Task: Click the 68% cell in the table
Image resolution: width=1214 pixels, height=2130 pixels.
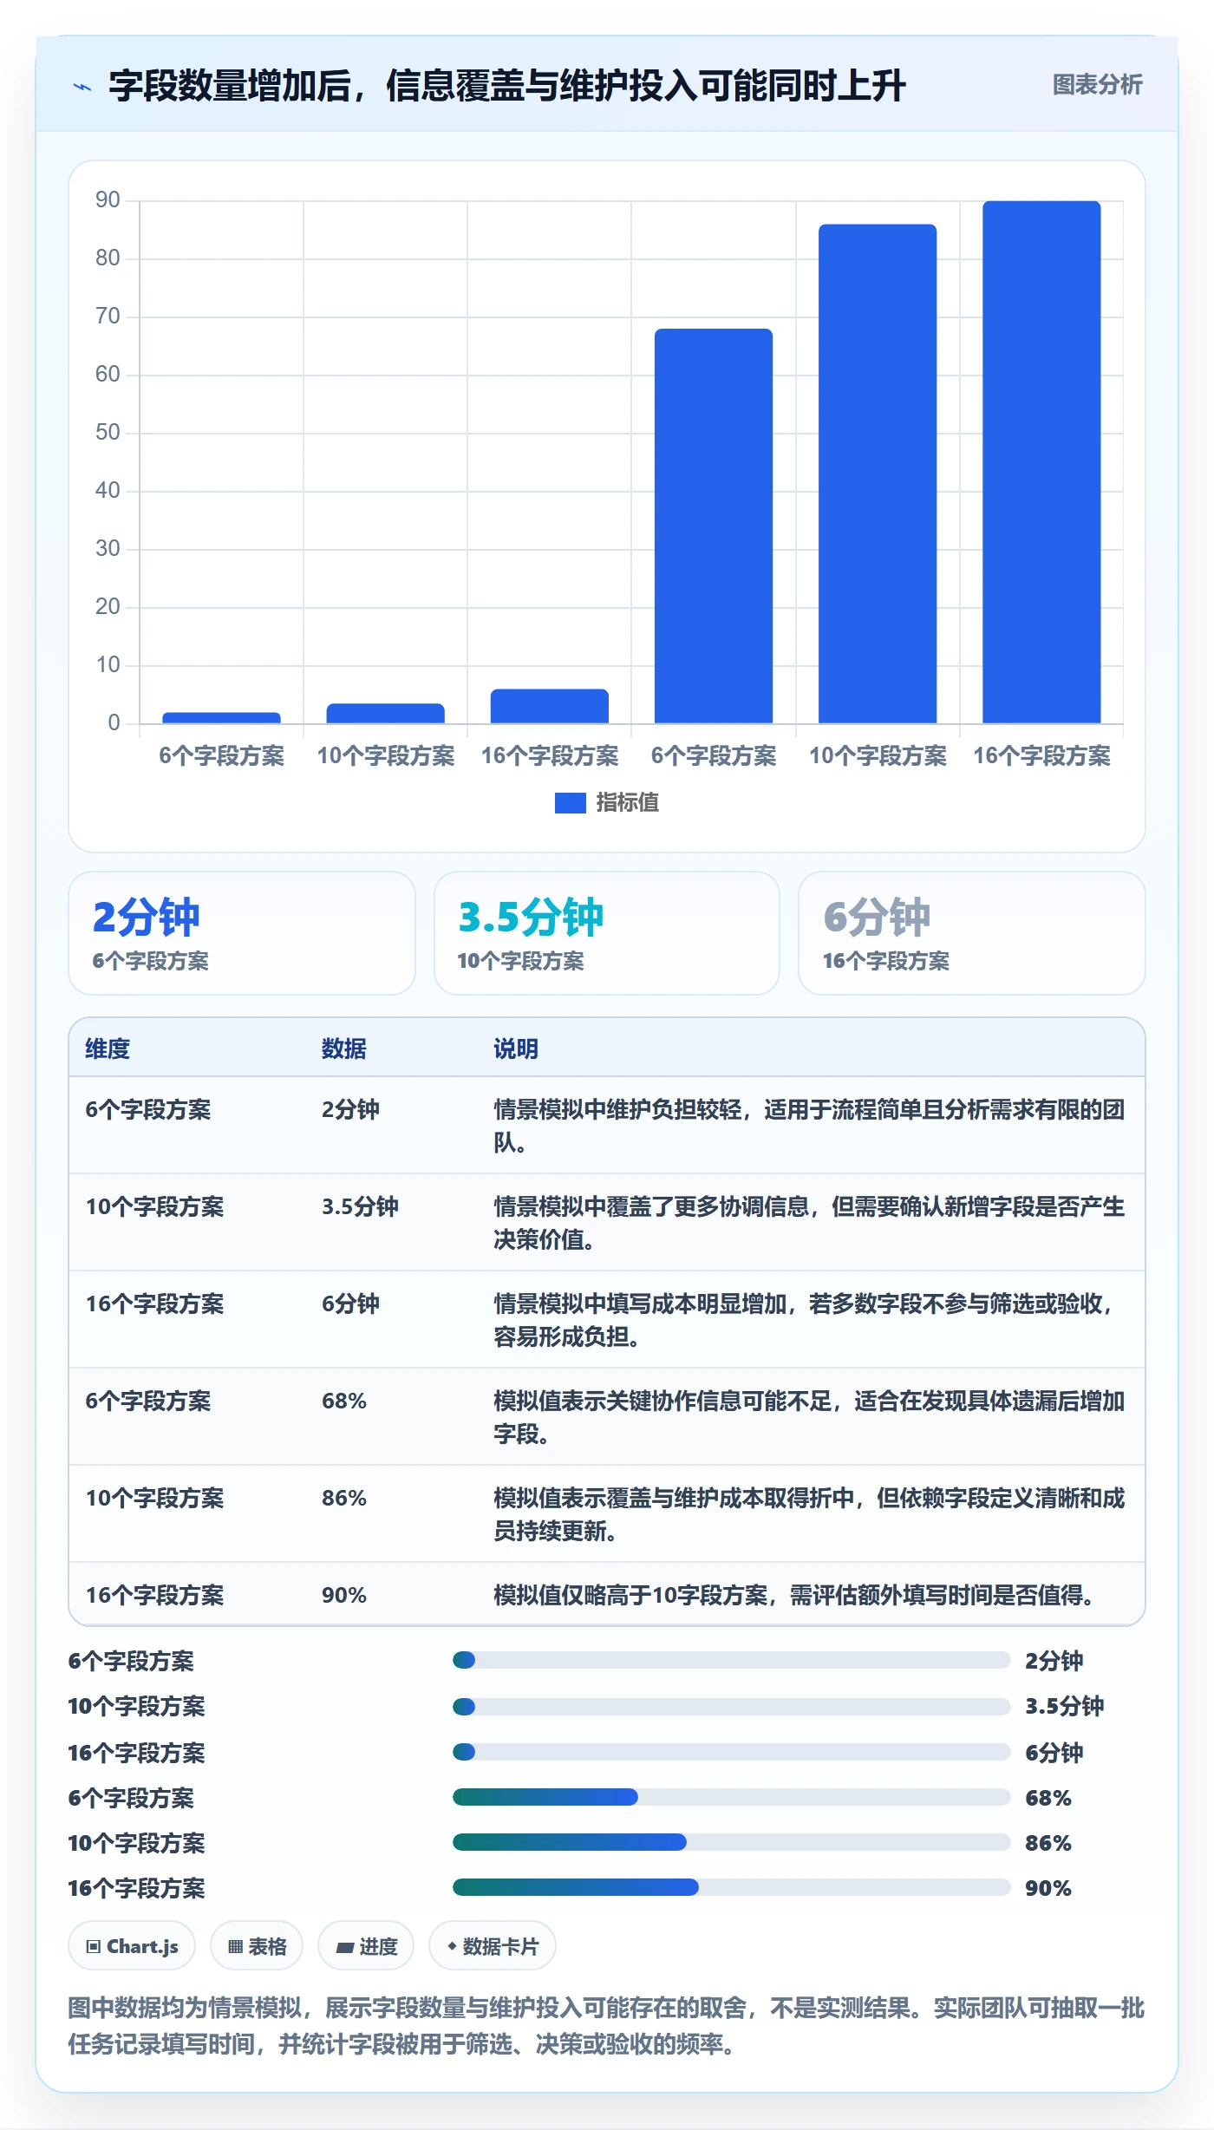Action: coord(344,1401)
